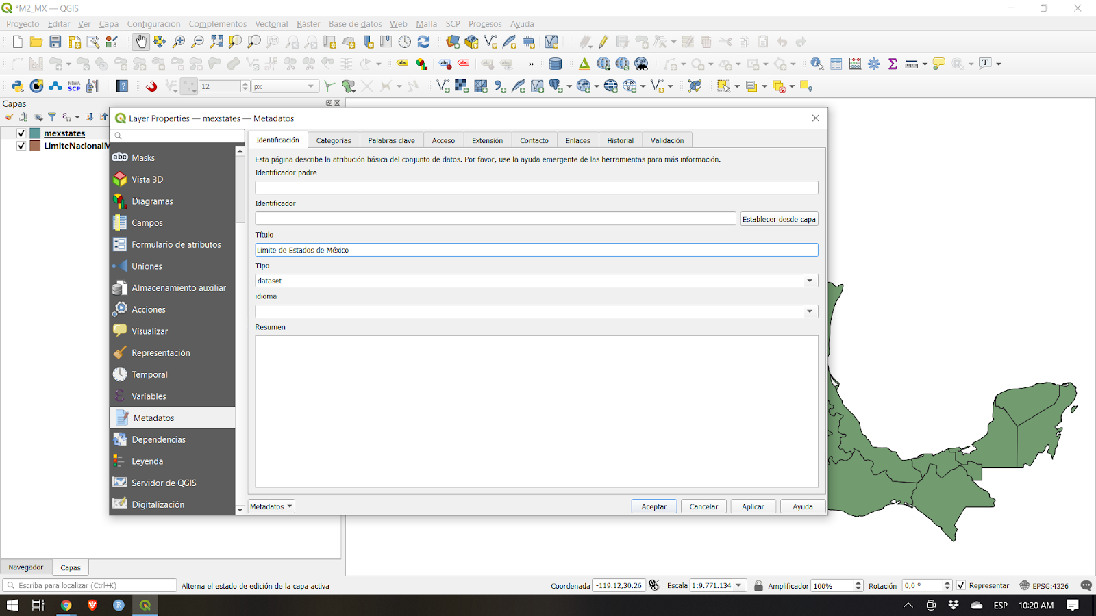Image resolution: width=1096 pixels, height=616 pixels.
Task: Open the Tipo dataset dropdown
Action: click(536, 281)
